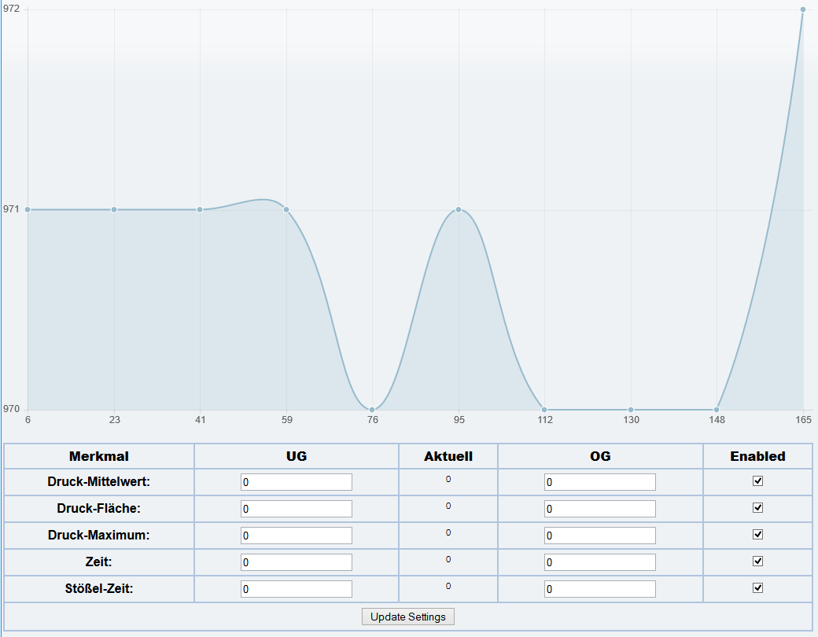The width and height of the screenshot is (818, 637).
Task: Focus the UG field for Druck-Mittelwert
Action: point(297,482)
